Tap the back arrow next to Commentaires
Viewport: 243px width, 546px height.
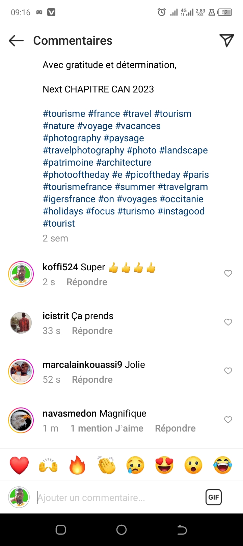[x=16, y=41]
